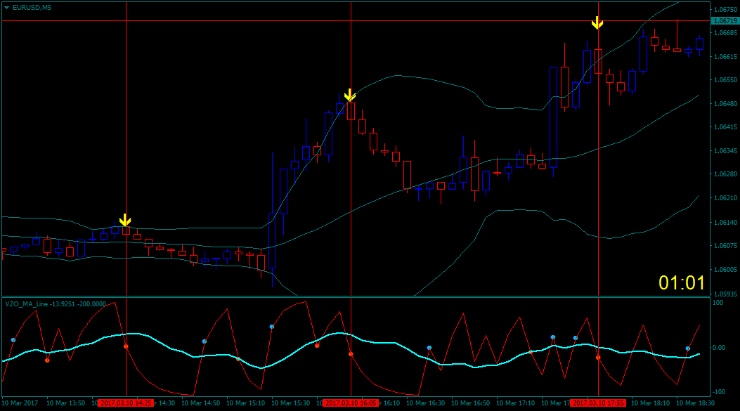
Task: Select the red dot on the 17:55 indicator line
Action: [x=598, y=358]
